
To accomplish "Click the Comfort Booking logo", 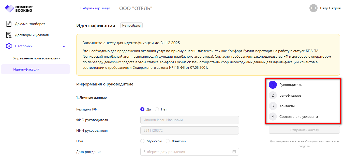I will pyautogui.click(x=19, y=9).
